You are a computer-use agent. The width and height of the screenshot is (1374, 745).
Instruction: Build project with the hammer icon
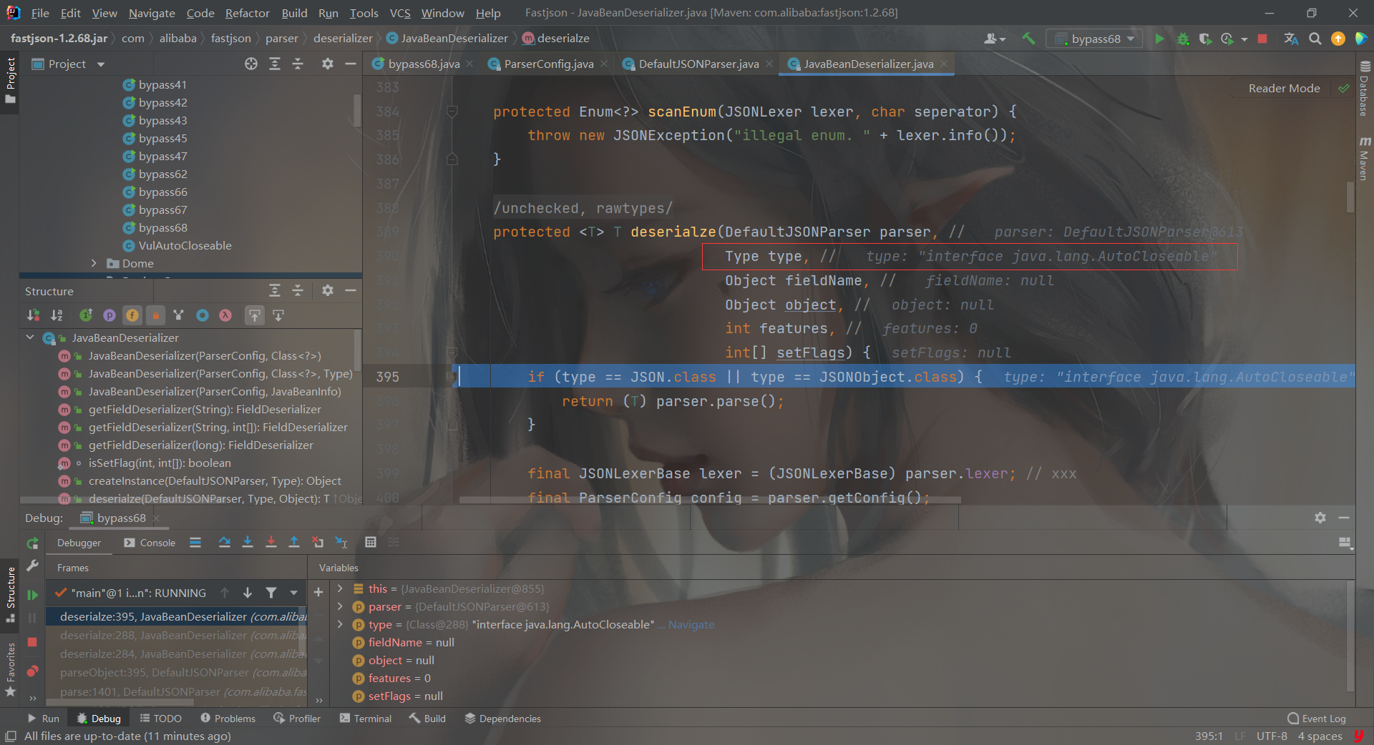pyautogui.click(x=1028, y=39)
